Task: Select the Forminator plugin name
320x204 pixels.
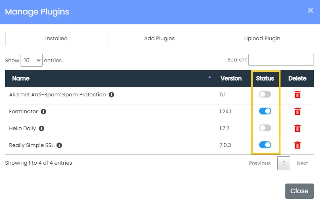Action: [23, 112]
